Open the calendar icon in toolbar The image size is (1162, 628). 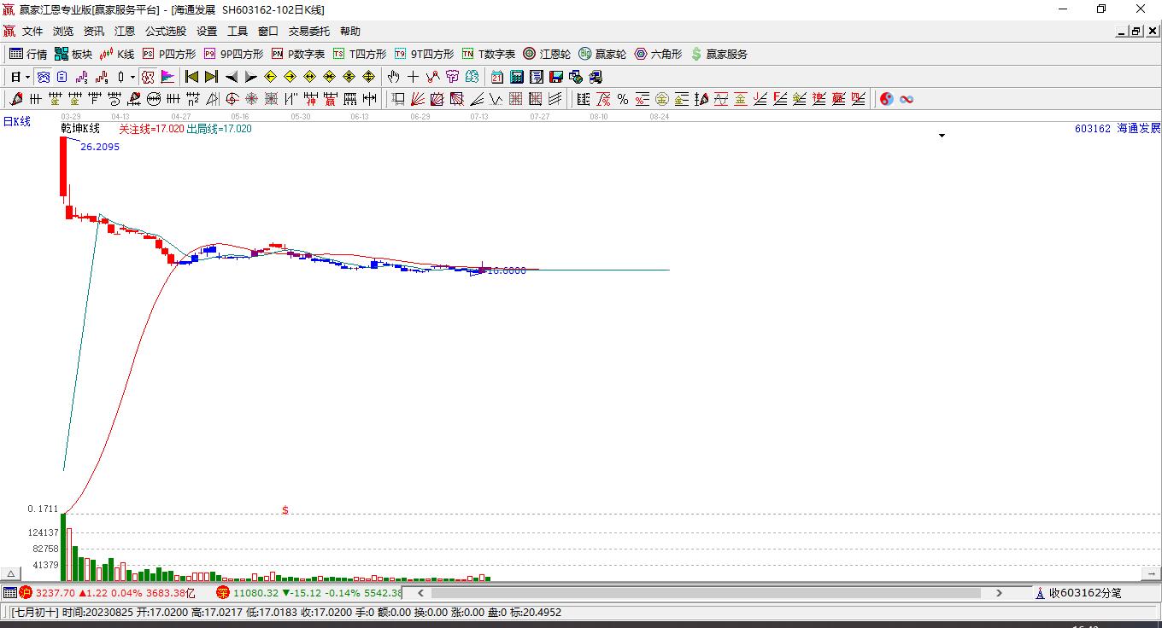tap(497, 77)
